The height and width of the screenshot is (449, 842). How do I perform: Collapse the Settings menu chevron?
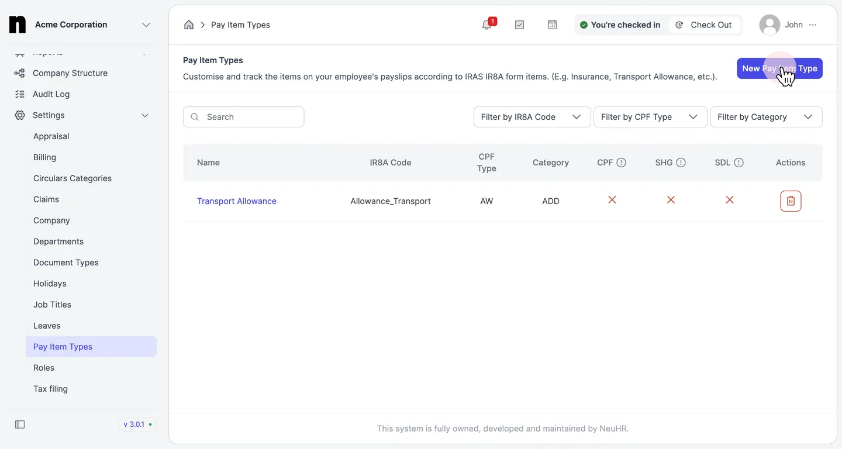(146, 115)
